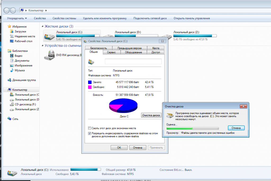This screenshot has height=181, width=271.
Task: Switch to the Предыдущие версии tab
Action: [130, 48]
